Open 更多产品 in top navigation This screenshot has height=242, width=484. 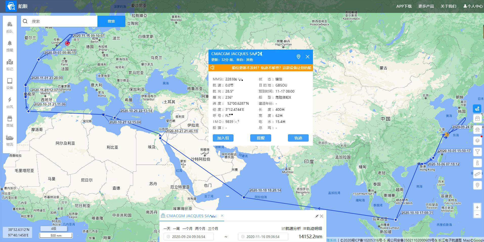coord(426,6)
